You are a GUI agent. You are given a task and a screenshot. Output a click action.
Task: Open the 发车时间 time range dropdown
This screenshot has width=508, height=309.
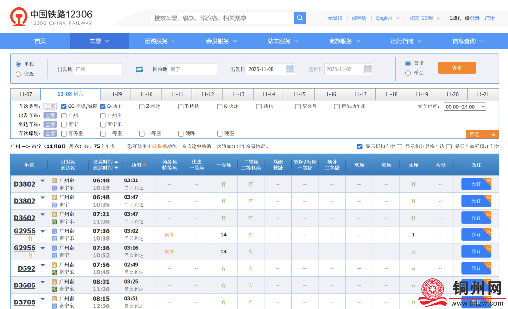pos(465,107)
